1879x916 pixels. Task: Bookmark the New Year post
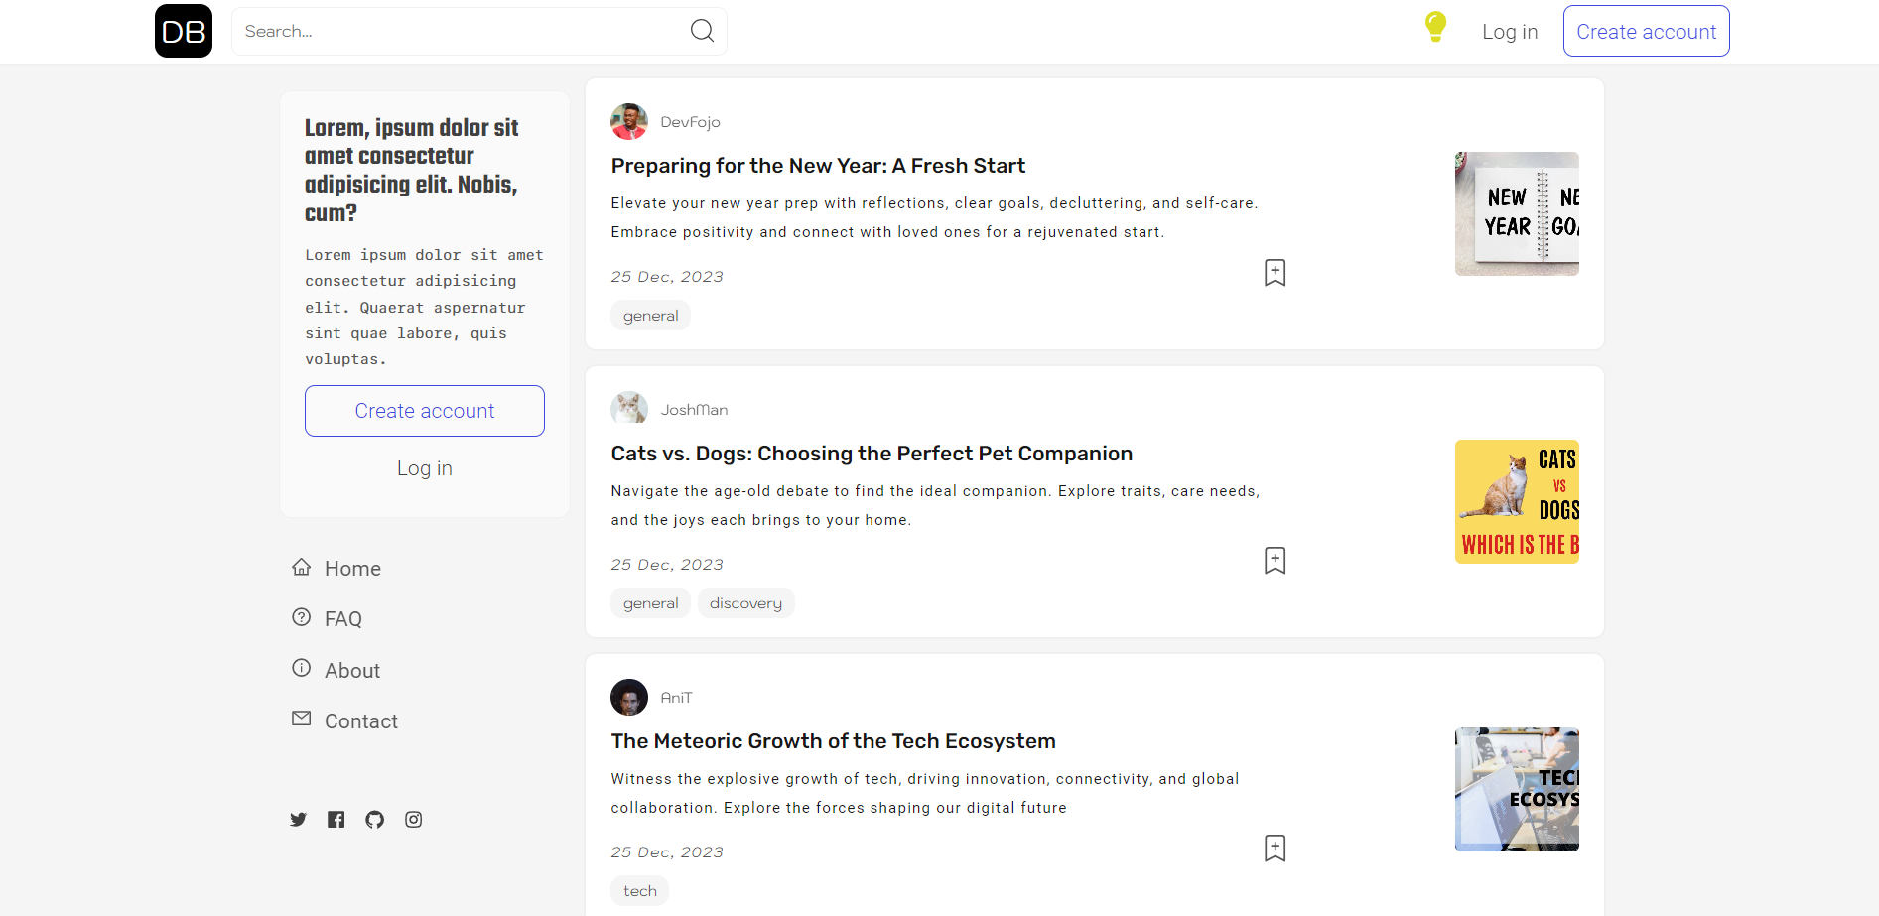pos(1275,273)
